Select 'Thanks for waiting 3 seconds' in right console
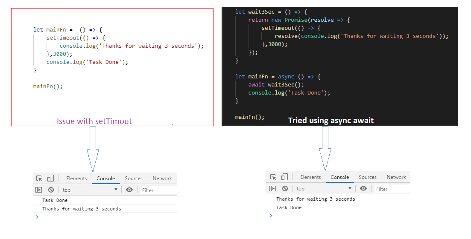Image resolution: width=471 pixels, height=239 pixels. point(316,199)
